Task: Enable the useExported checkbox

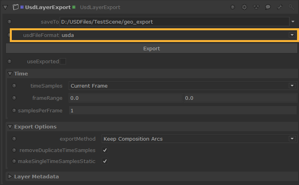Action: 63,61
